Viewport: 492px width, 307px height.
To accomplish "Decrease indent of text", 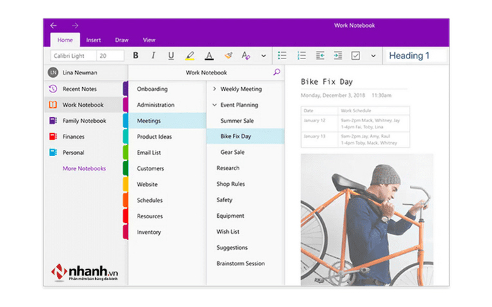I will coord(320,56).
